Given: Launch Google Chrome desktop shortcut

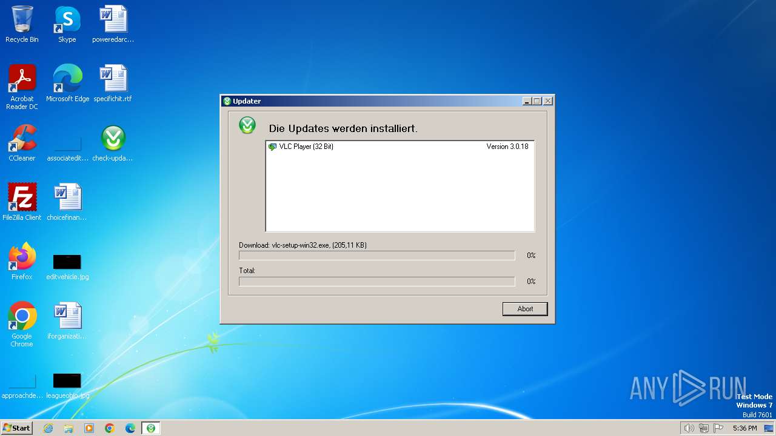Looking at the screenshot, I should pos(22,325).
